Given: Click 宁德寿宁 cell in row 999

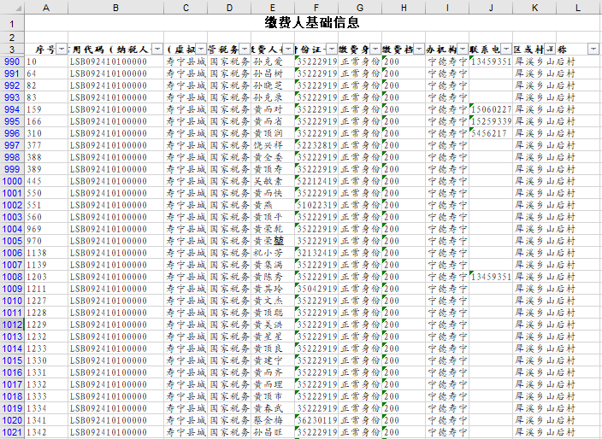Looking at the screenshot, I should tap(447, 169).
